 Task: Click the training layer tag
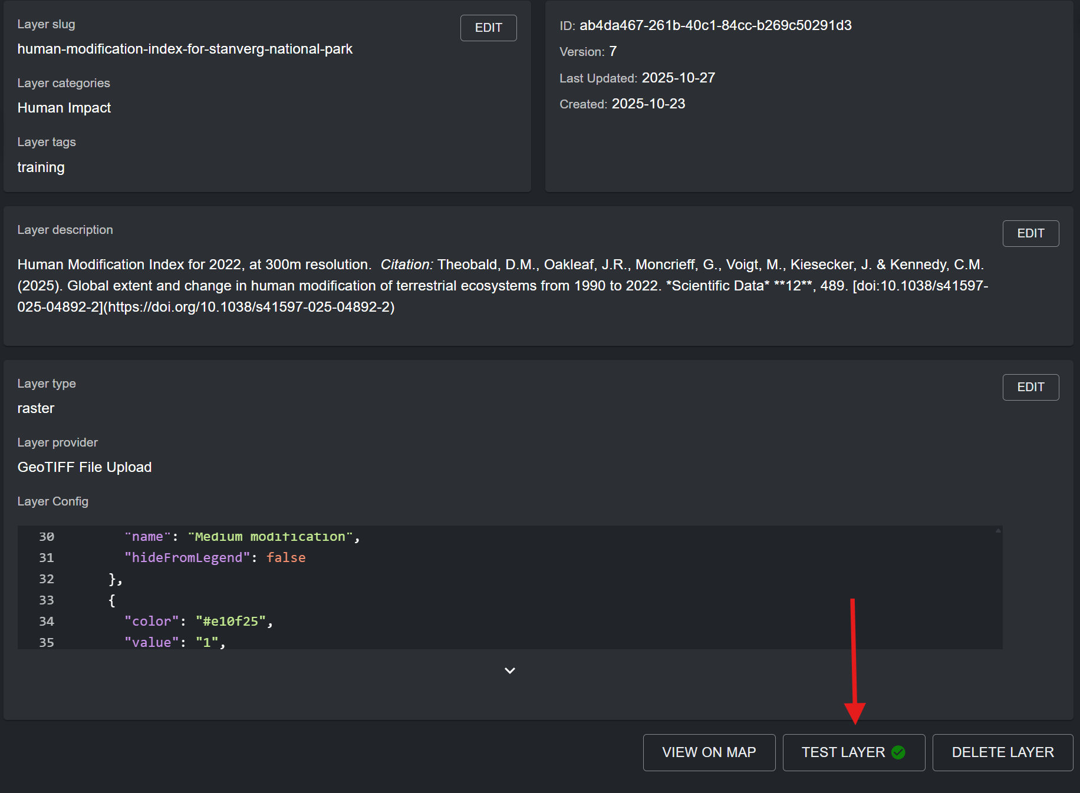point(41,167)
